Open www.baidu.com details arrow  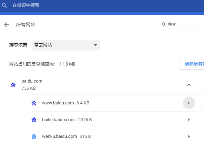[x=189, y=103]
